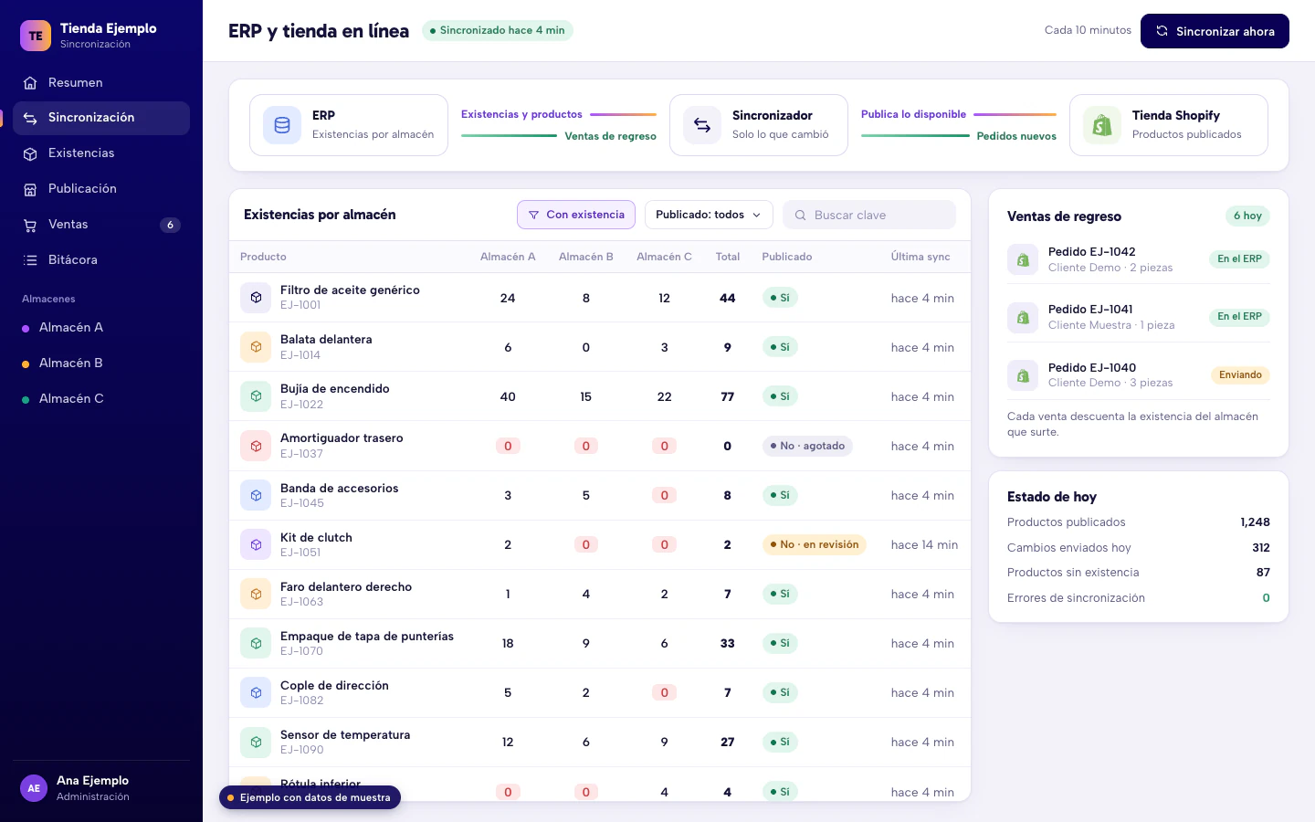Image resolution: width=1315 pixels, height=822 pixels.
Task: Click the Sincronizado hace 4 min status pill
Action: click(498, 31)
